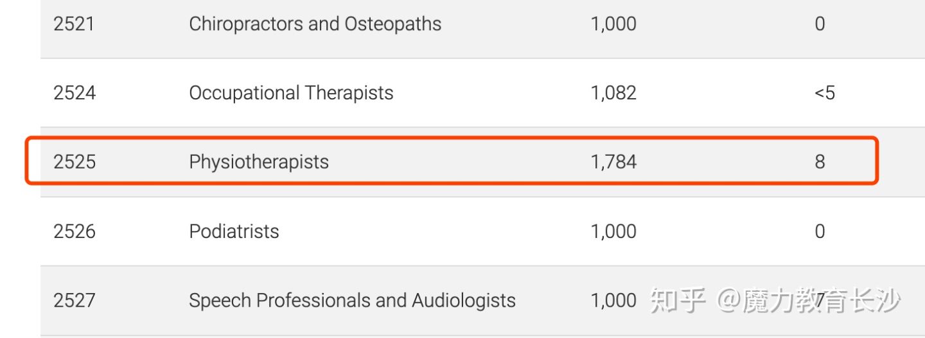Screen dimensions: 925x338
Task: Click the 知乎 @魔力教育长沙 watermark
Action: [775, 300]
